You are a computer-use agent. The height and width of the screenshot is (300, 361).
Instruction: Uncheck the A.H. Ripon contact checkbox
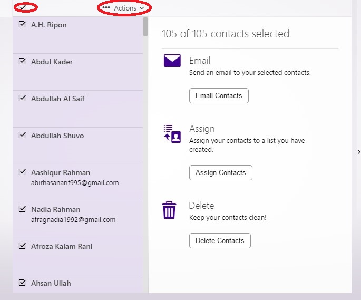pos(22,24)
